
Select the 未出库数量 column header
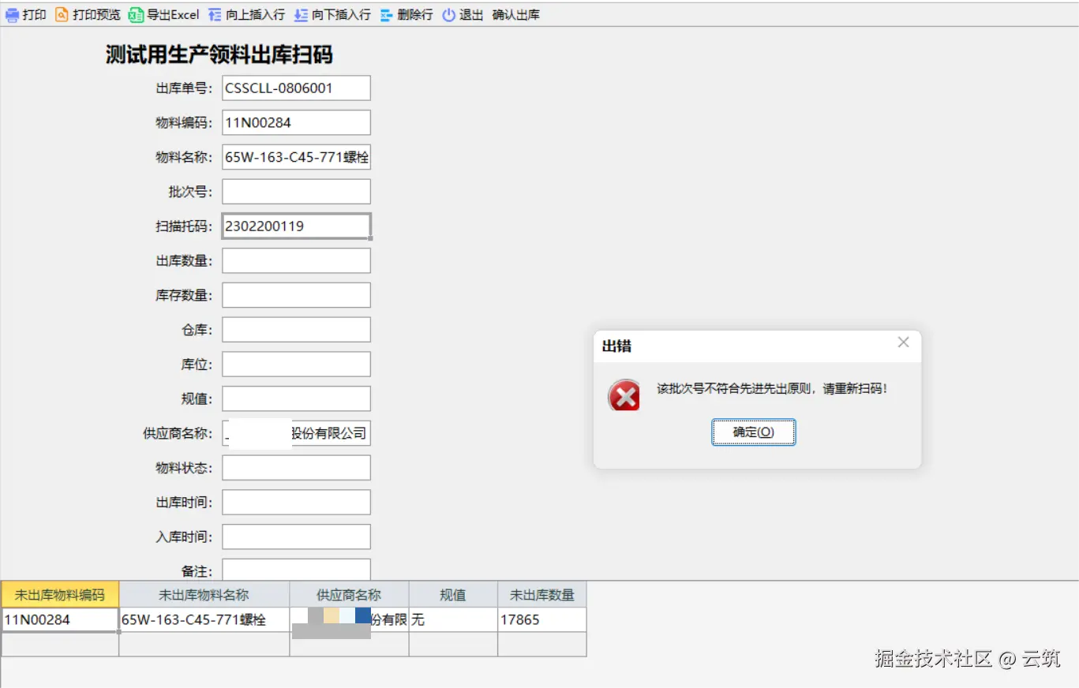541,595
